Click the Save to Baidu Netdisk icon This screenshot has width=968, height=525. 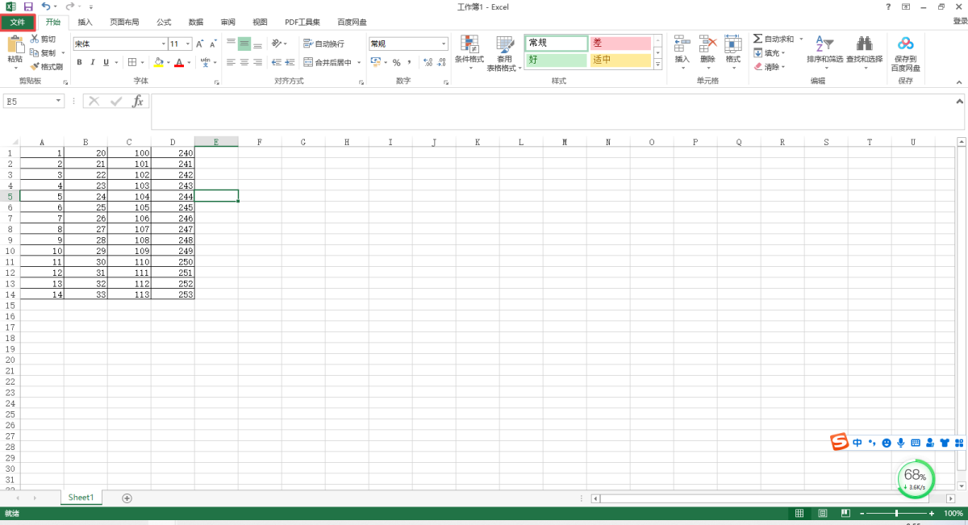905,44
